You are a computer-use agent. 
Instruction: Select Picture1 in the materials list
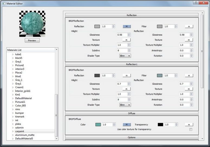point(19,65)
